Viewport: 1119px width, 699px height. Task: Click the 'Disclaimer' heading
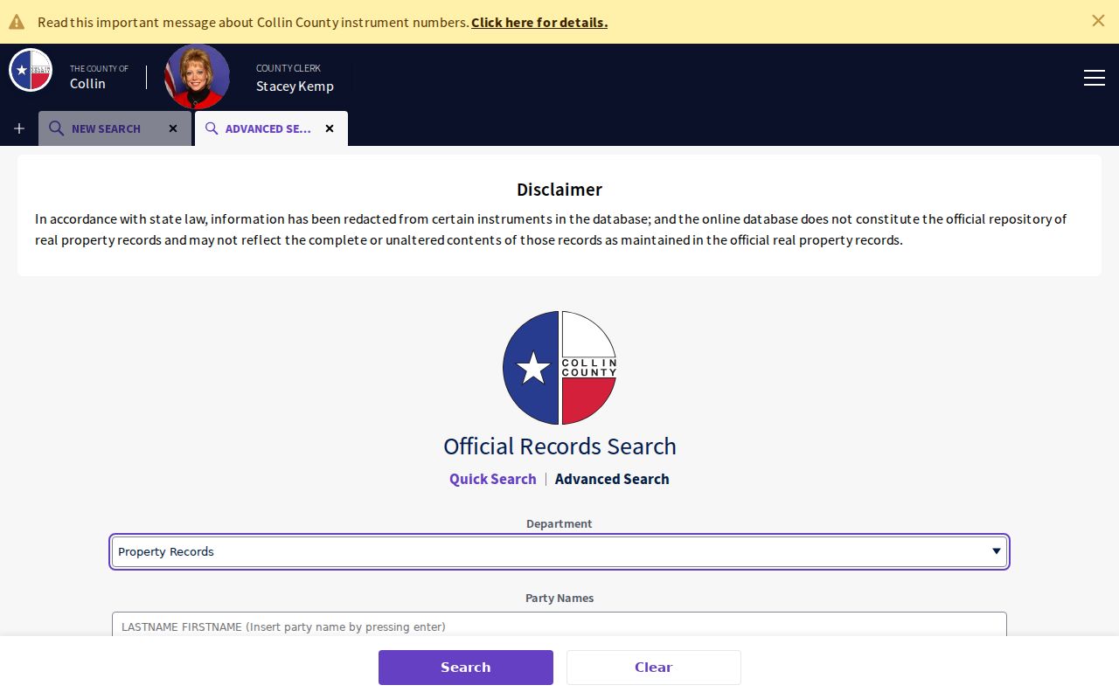click(559, 190)
